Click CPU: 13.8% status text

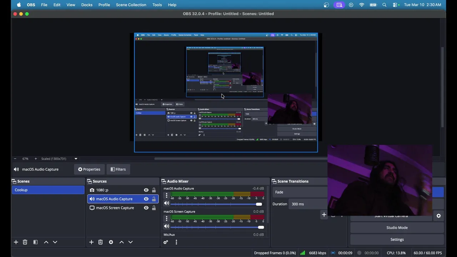[396, 253]
